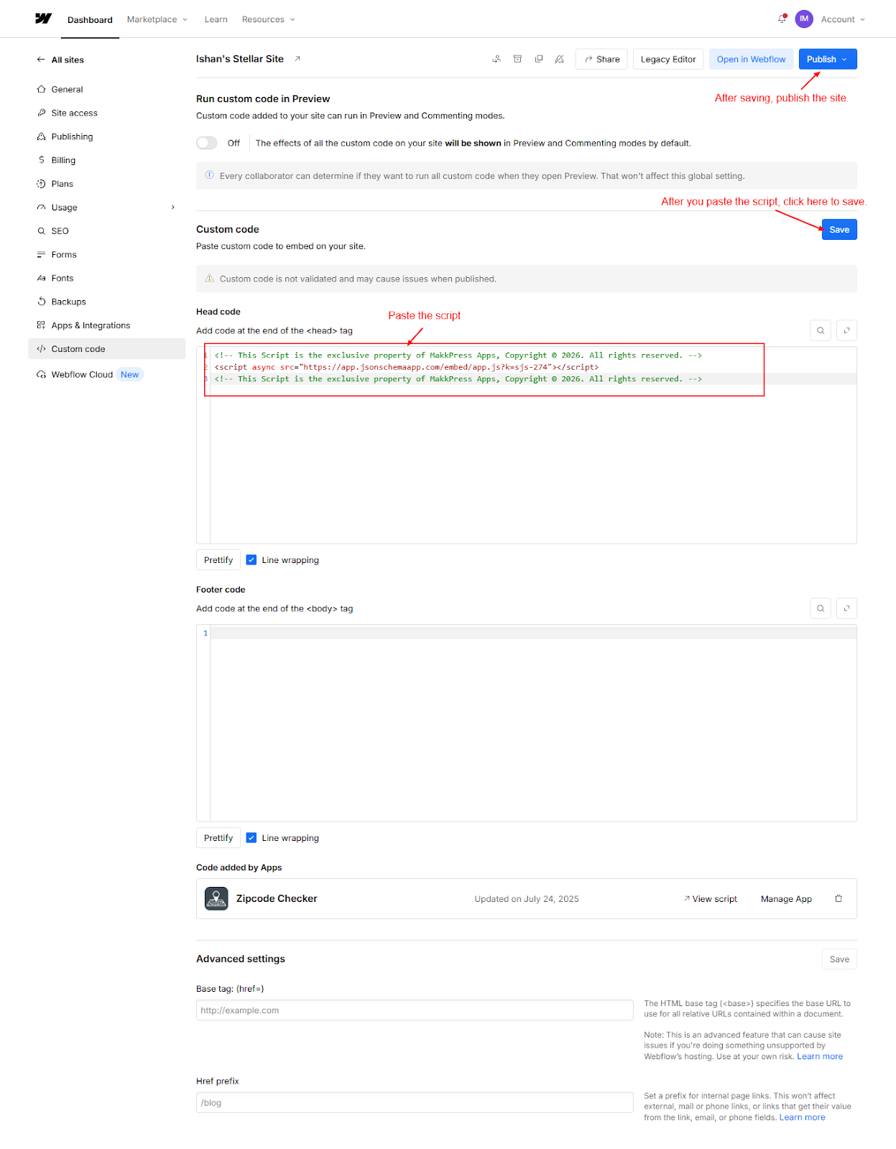
Task: Expand the Usage sidebar section
Action: tap(172, 208)
